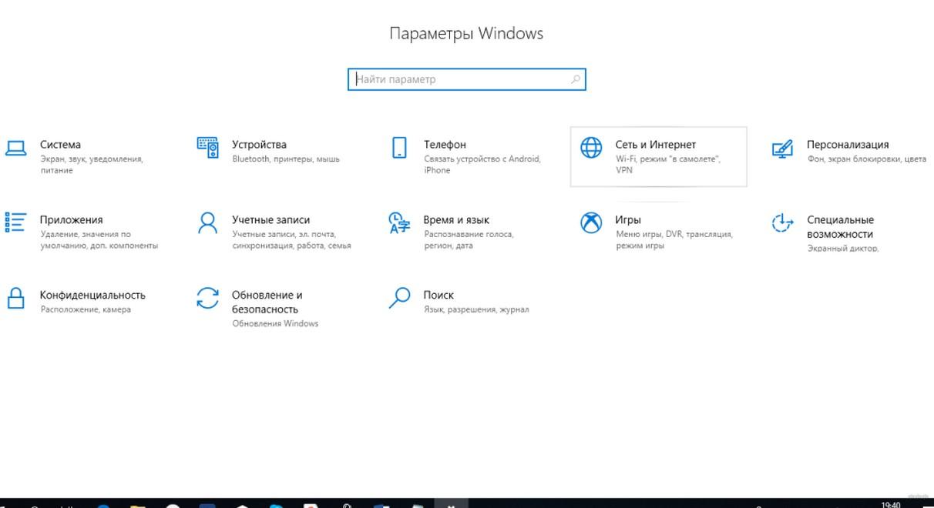Click the description 'Обновления Windows'
Screen dimensions: 934x508
tap(275, 324)
